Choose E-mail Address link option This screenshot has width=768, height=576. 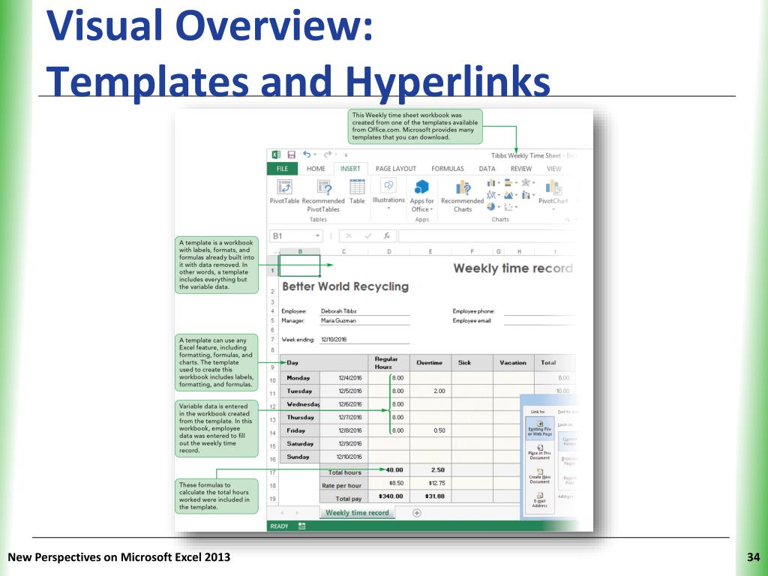540,499
